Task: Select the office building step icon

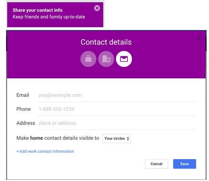Action: pyautogui.click(x=106, y=59)
